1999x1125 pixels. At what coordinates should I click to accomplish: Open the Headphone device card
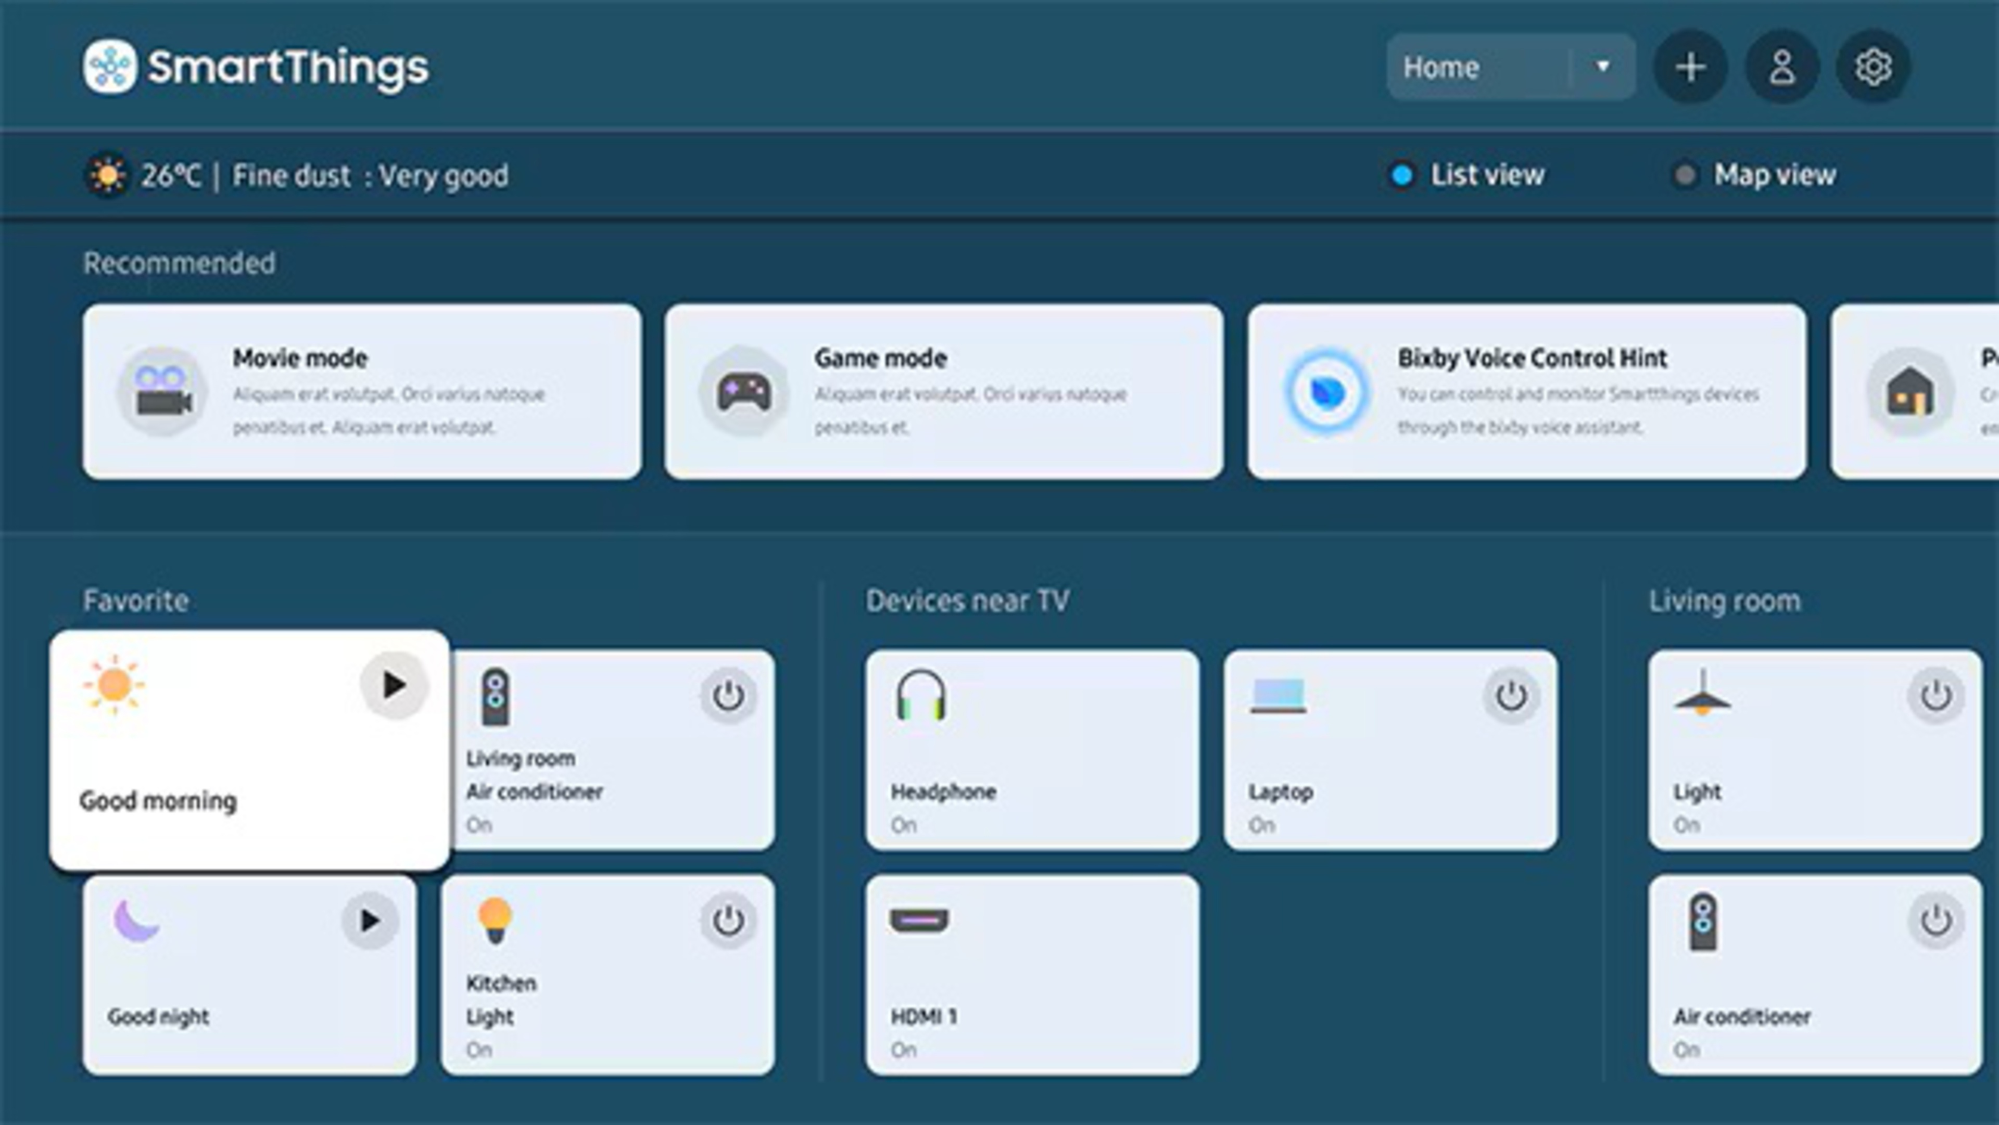1032,749
